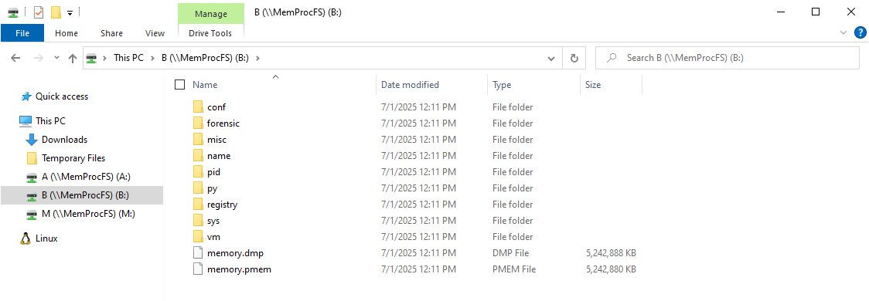Screen dimensions: 869x301
Task: Open the Help question mark icon
Action: [860, 32]
